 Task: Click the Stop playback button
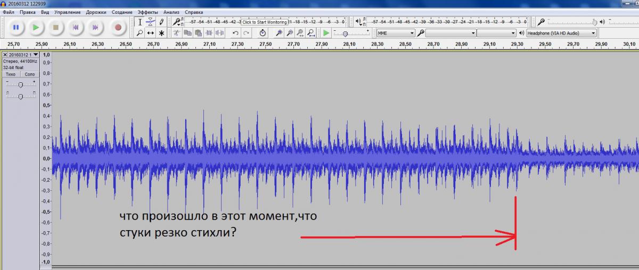click(x=55, y=27)
